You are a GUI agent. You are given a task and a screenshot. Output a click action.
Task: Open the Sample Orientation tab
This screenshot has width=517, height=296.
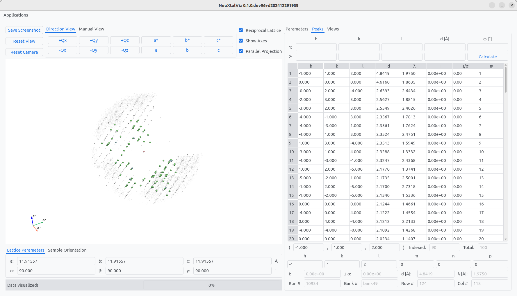[67, 250]
